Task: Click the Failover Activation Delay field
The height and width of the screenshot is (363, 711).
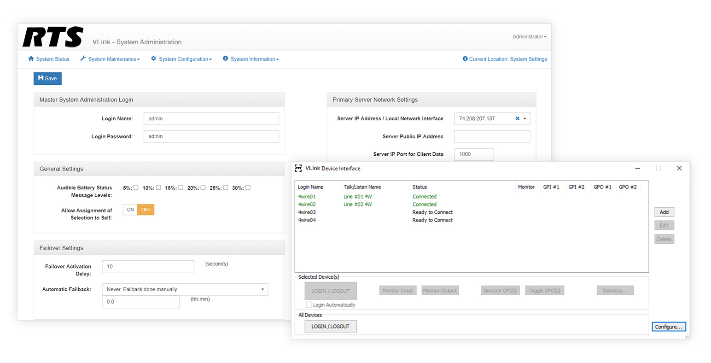Action: 148,267
